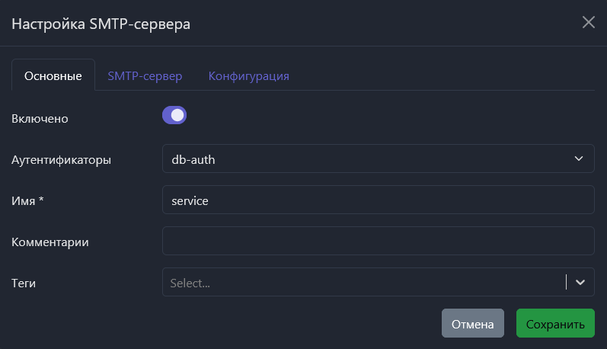Click the Аутентификаторы field label

(62, 160)
